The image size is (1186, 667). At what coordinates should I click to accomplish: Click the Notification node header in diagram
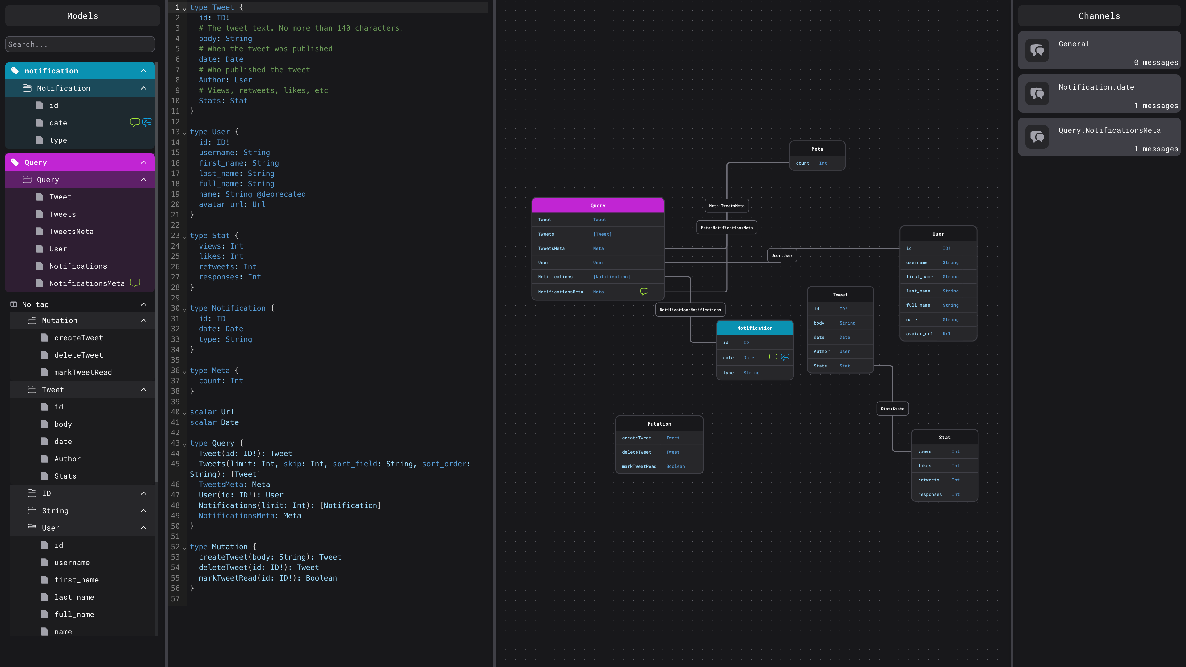coord(755,328)
